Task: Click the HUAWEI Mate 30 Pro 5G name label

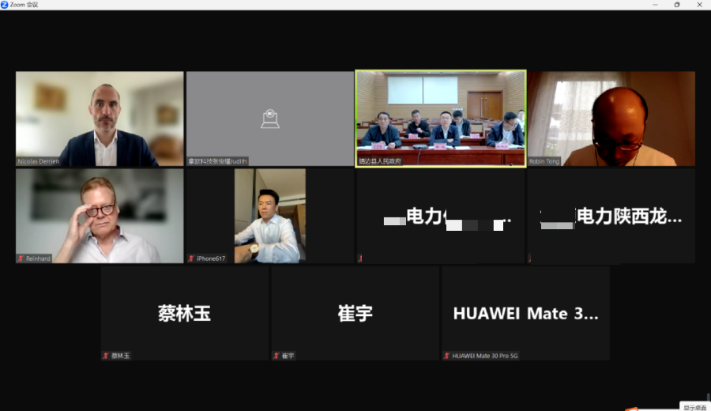Action: coord(485,356)
